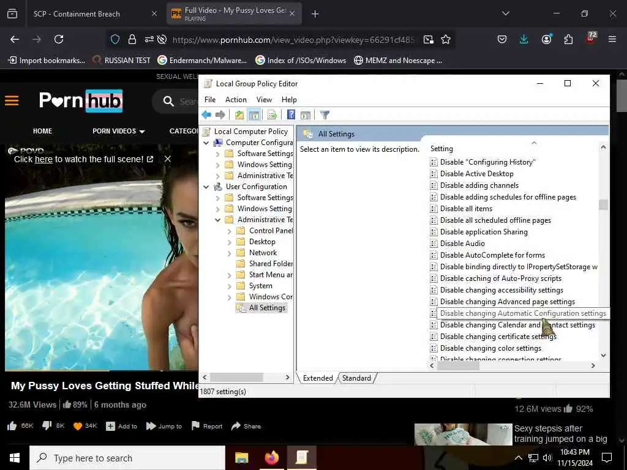This screenshot has height=470, width=627.
Task: Select the Shared Folders tree item
Action: 271,264
